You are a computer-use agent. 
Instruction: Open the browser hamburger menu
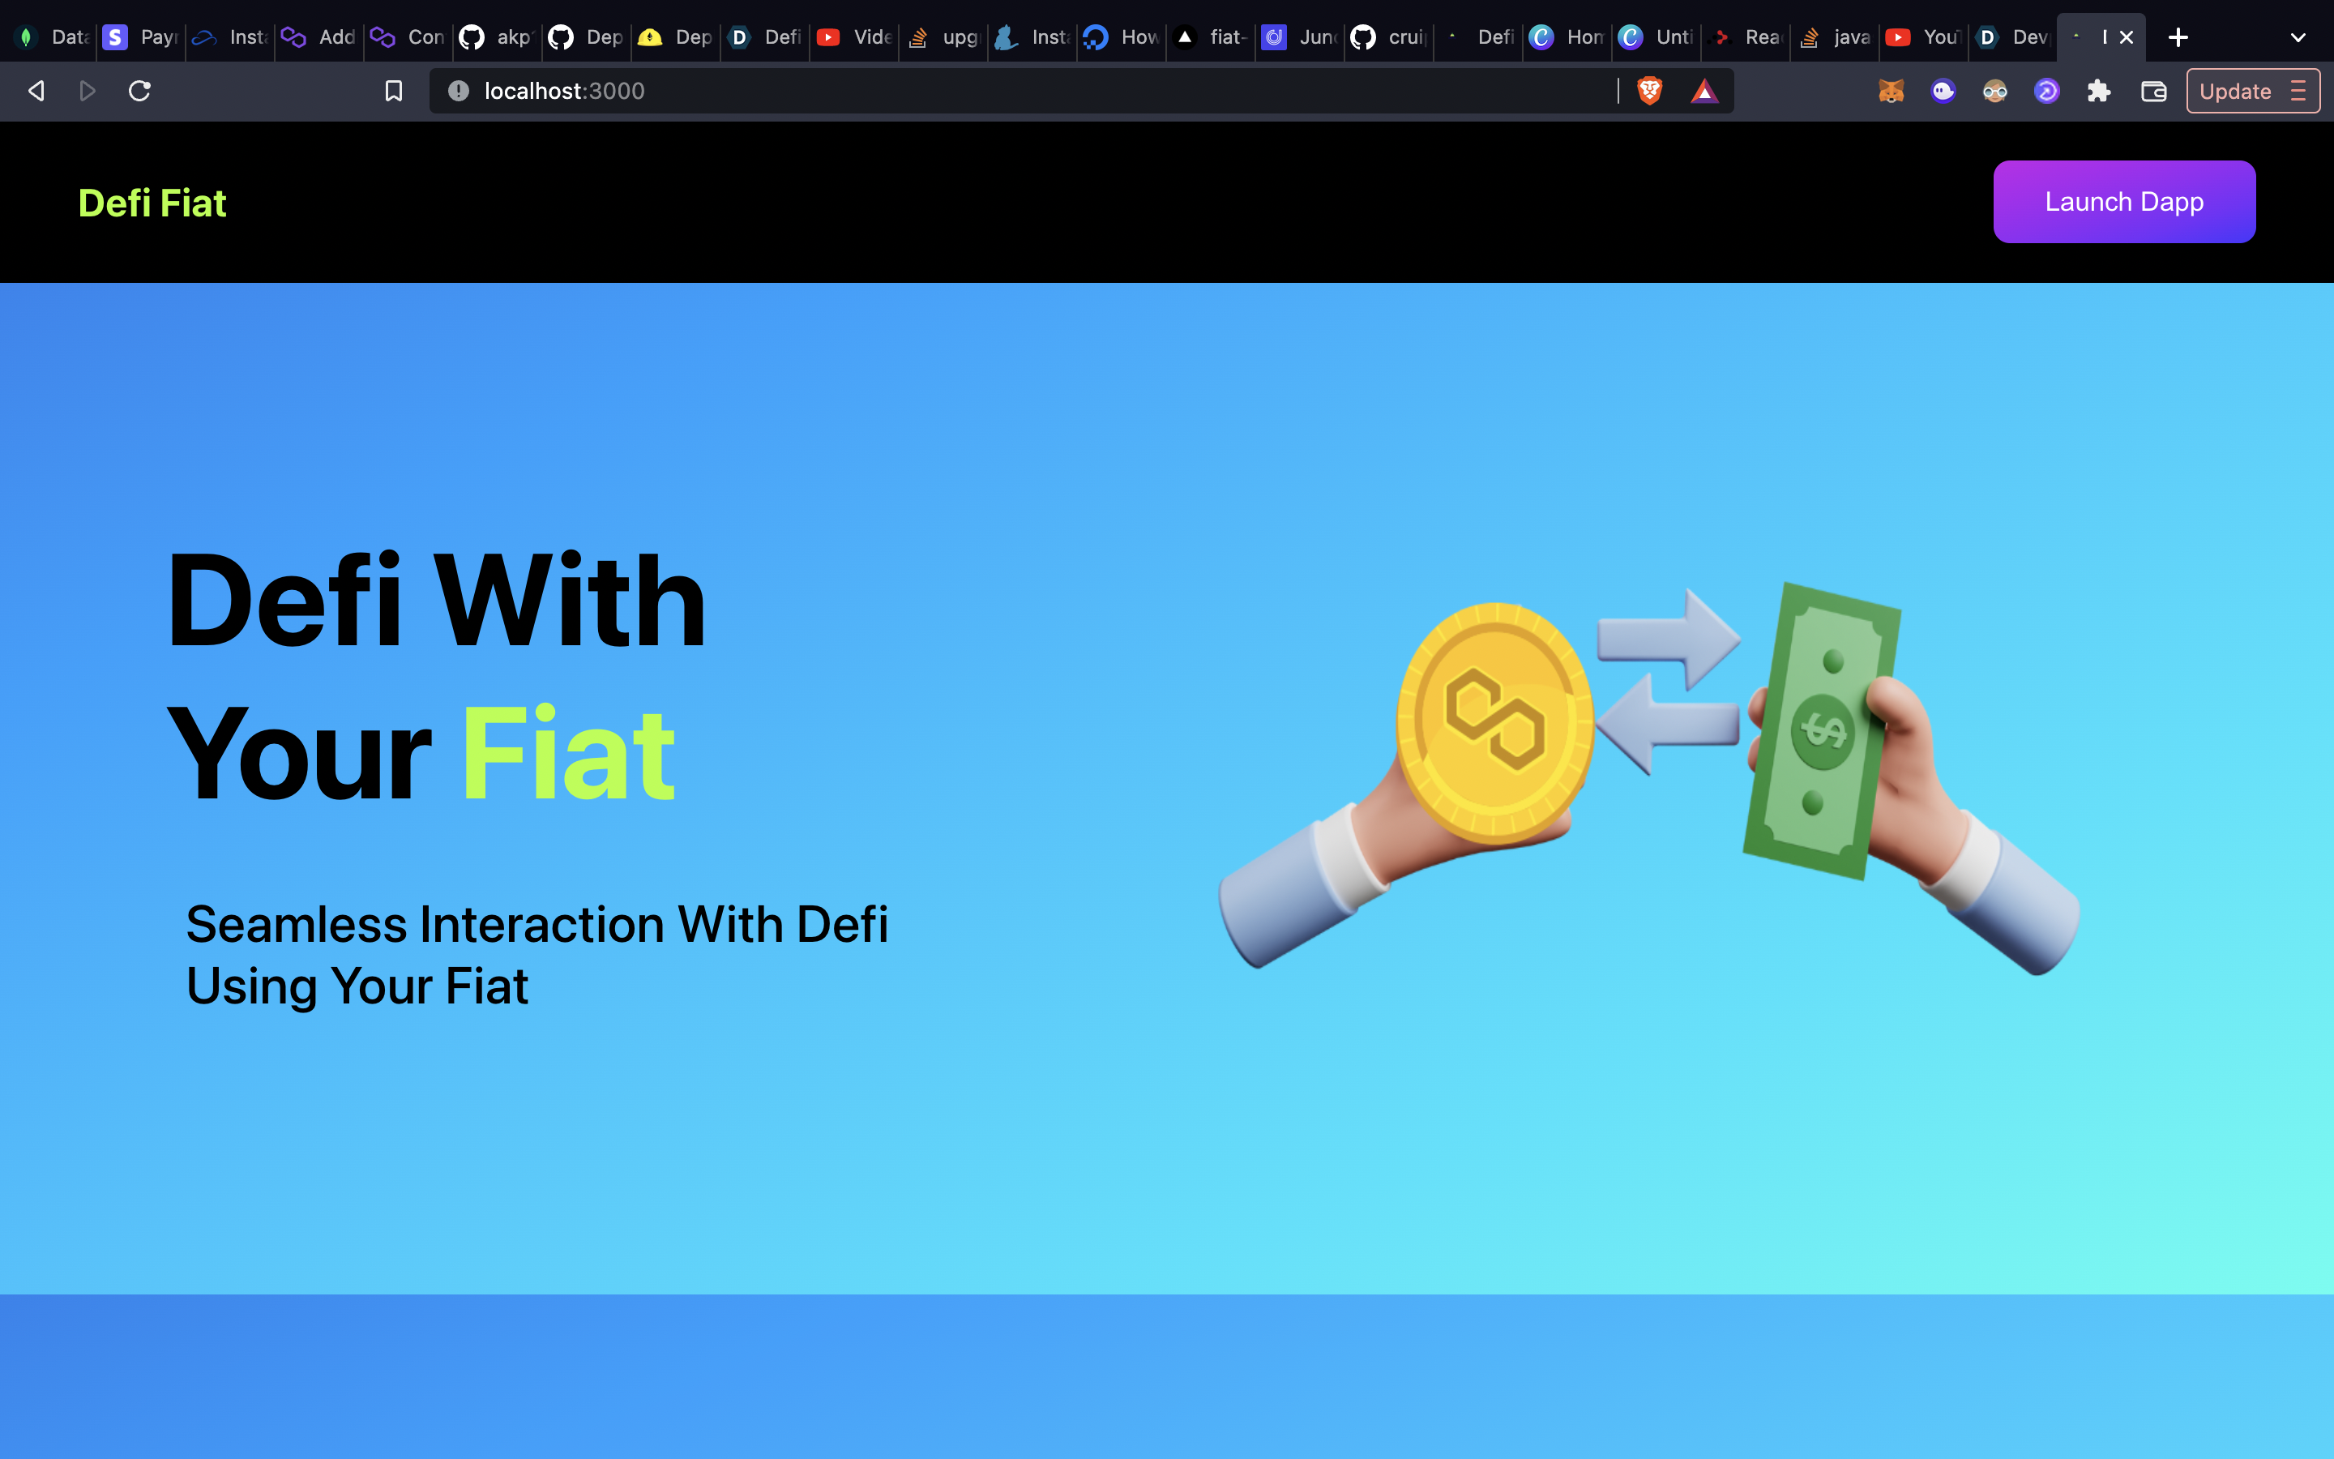[x=2298, y=91]
